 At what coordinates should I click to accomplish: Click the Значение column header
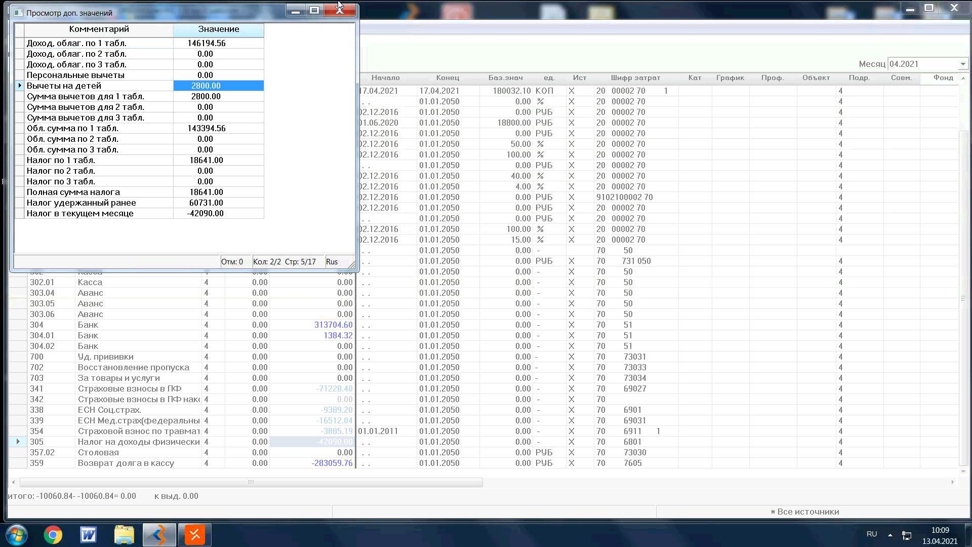click(x=219, y=29)
